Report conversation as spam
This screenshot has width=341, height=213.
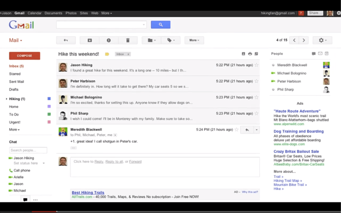tap(109, 40)
